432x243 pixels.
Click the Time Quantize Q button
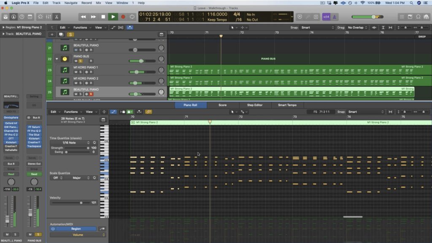pos(94,143)
